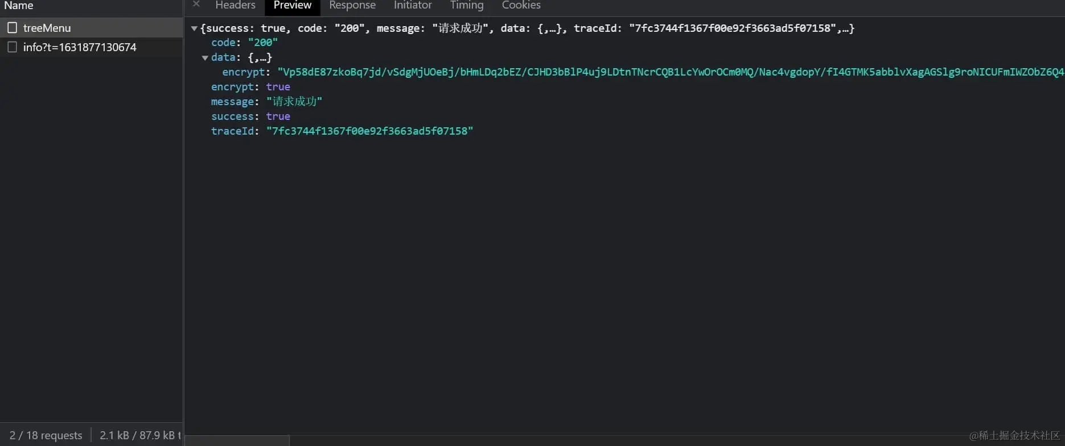Select the treeMenu request
This screenshot has height=446, width=1065.
pos(91,28)
